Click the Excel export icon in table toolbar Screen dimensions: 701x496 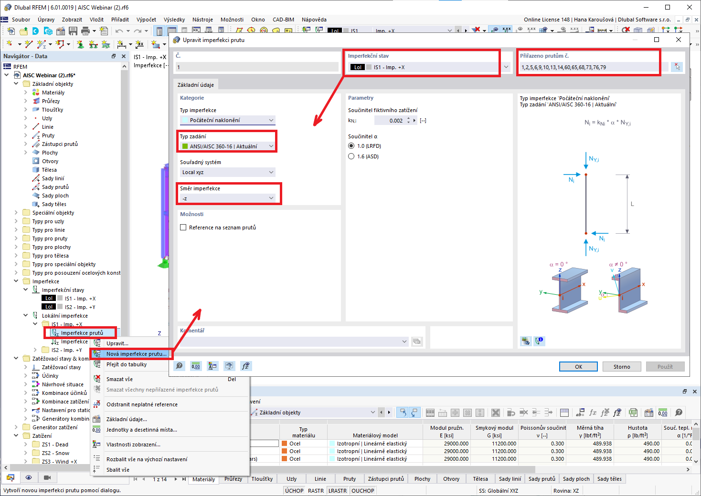tap(633, 413)
